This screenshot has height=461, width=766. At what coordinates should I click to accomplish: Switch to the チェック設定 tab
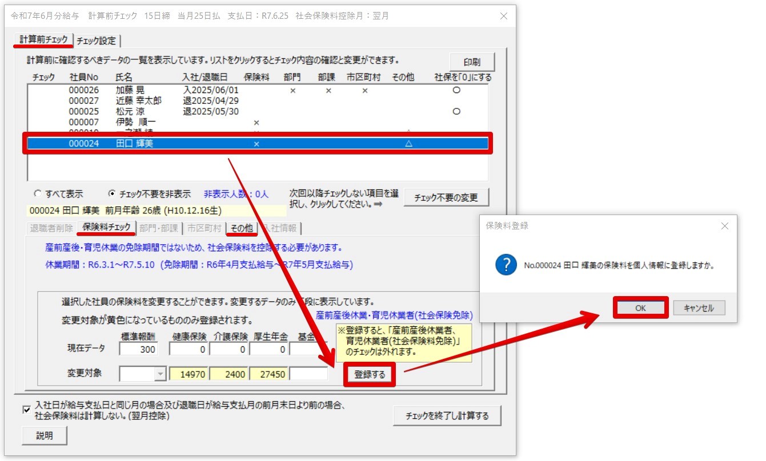pos(95,41)
